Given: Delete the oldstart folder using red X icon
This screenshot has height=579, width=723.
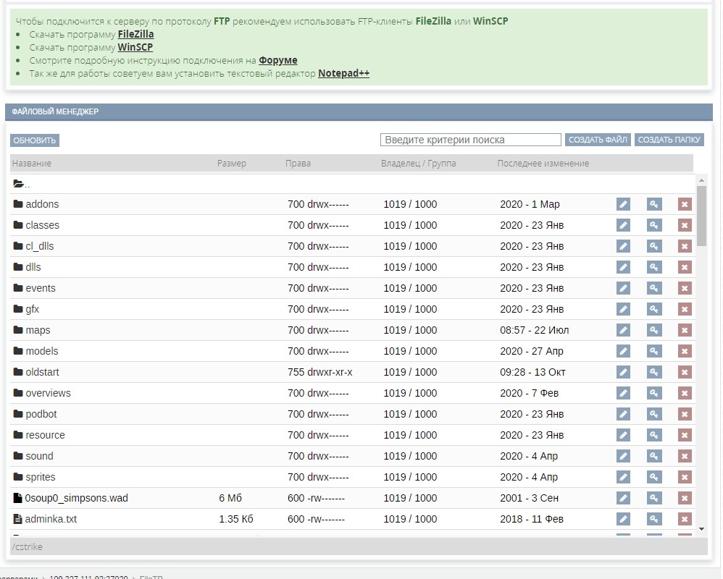Looking at the screenshot, I should [685, 373].
